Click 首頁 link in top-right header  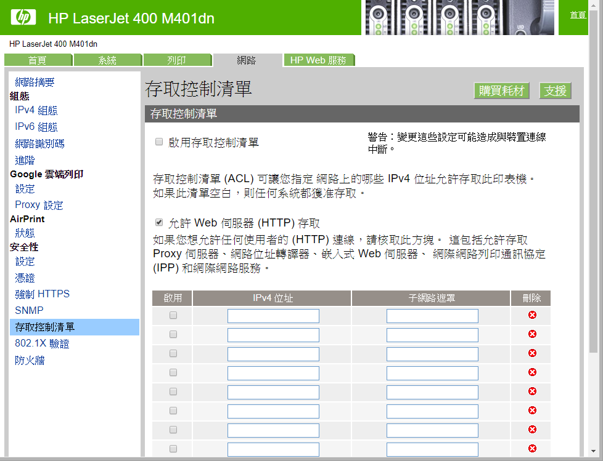coord(578,15)
